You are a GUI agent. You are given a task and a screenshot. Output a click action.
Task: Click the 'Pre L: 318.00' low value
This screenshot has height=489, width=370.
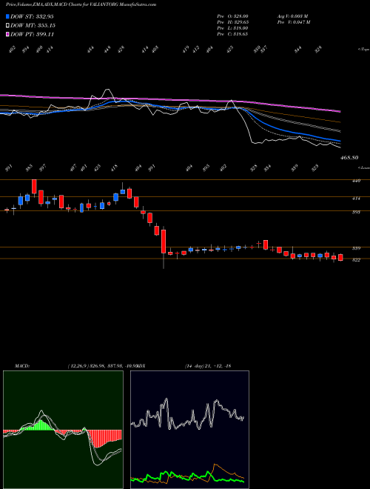[232, 28]
